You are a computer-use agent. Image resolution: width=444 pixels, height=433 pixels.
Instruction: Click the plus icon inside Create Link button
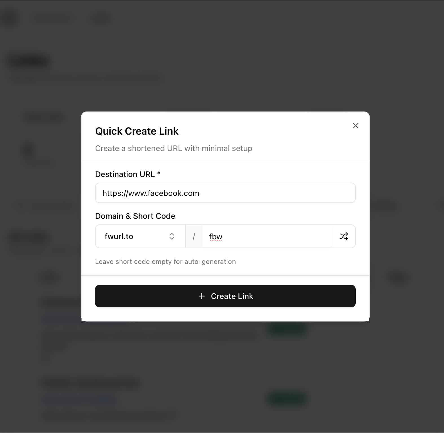pos(201,296)
